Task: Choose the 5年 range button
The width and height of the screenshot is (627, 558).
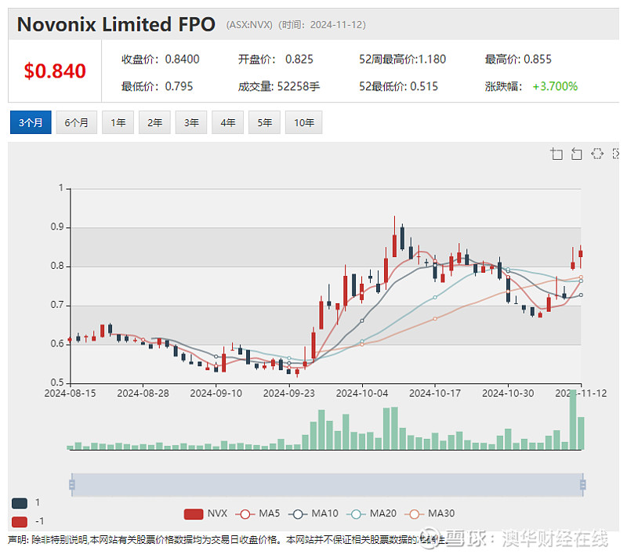Action: click(x=264, y=122)
